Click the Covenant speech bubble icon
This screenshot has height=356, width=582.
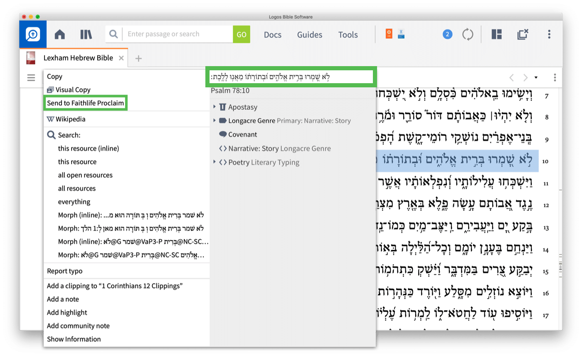(222, 134)
